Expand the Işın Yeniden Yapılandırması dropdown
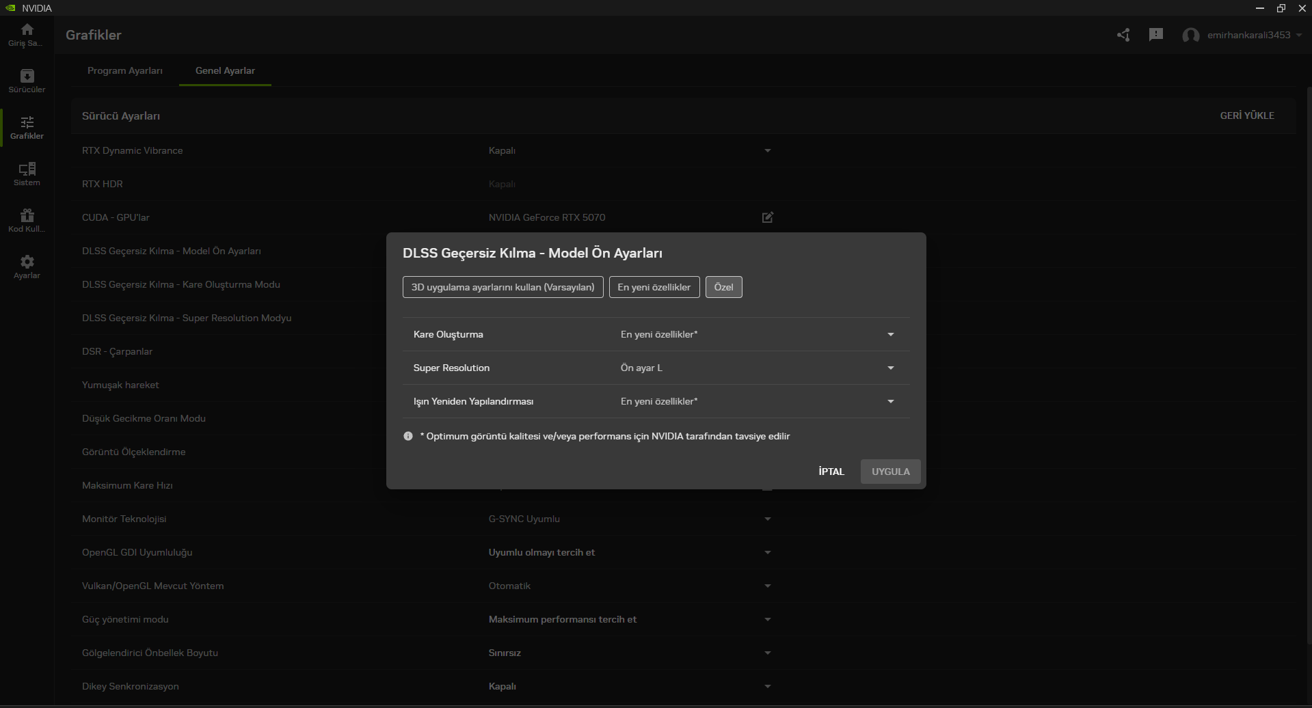 tap(891, 401)
